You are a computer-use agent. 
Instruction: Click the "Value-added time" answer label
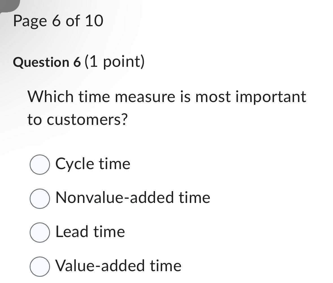(118, 266)
